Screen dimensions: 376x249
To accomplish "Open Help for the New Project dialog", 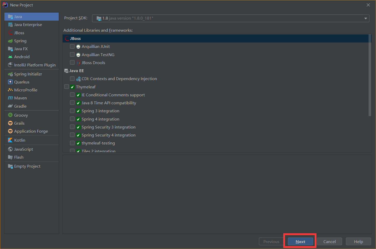I will [x=358, y=242].
